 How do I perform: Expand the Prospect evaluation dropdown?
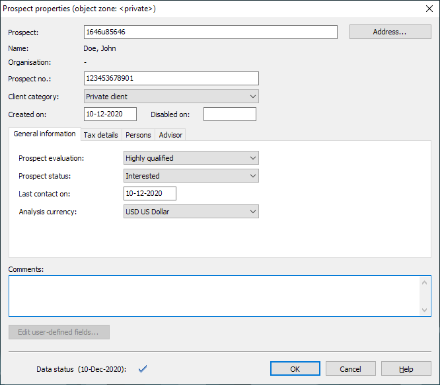click(x=191, y=158)
